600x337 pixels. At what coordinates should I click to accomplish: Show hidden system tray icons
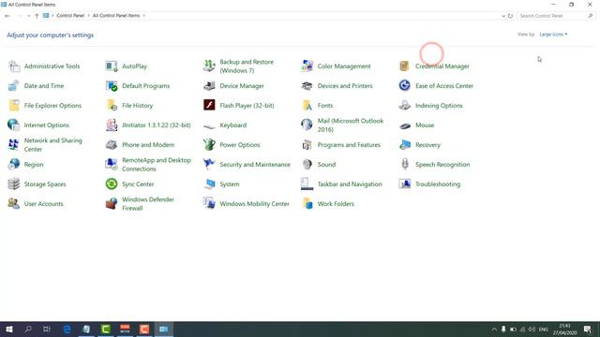(494, 330)
